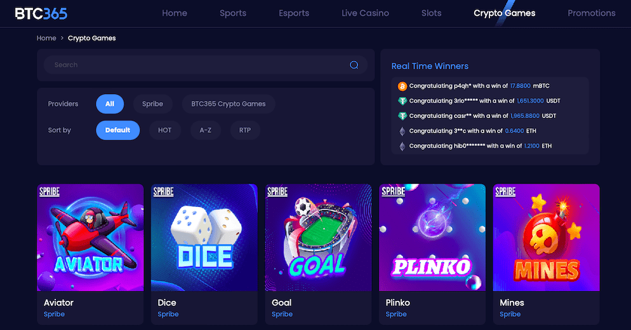Click the BTC365 logo
Image resolution: width=631 pixels, height=330 pixels.
(41, 14)
